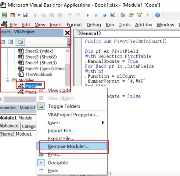Click the View Microsoft Excel toolbar icon
180x176 pixels.
pyautogui.click(x=4, y=15)
